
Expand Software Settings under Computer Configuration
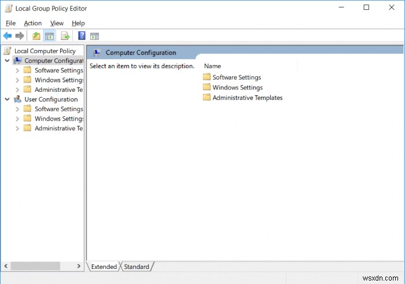tap(17, 70)
